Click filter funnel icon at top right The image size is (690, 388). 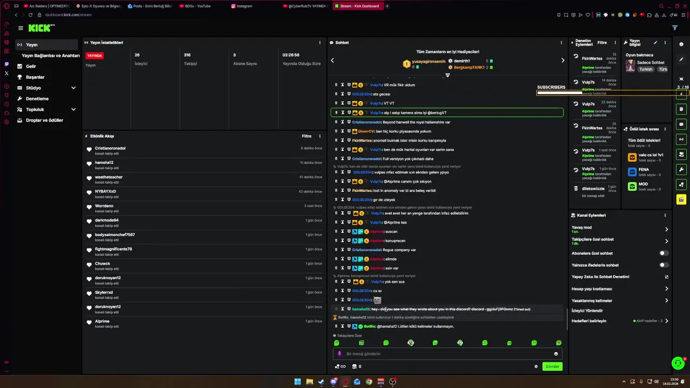point(674,28)
